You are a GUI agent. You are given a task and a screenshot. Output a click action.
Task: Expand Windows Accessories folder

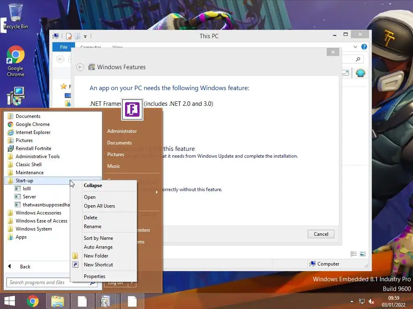(x=38, y=213)
